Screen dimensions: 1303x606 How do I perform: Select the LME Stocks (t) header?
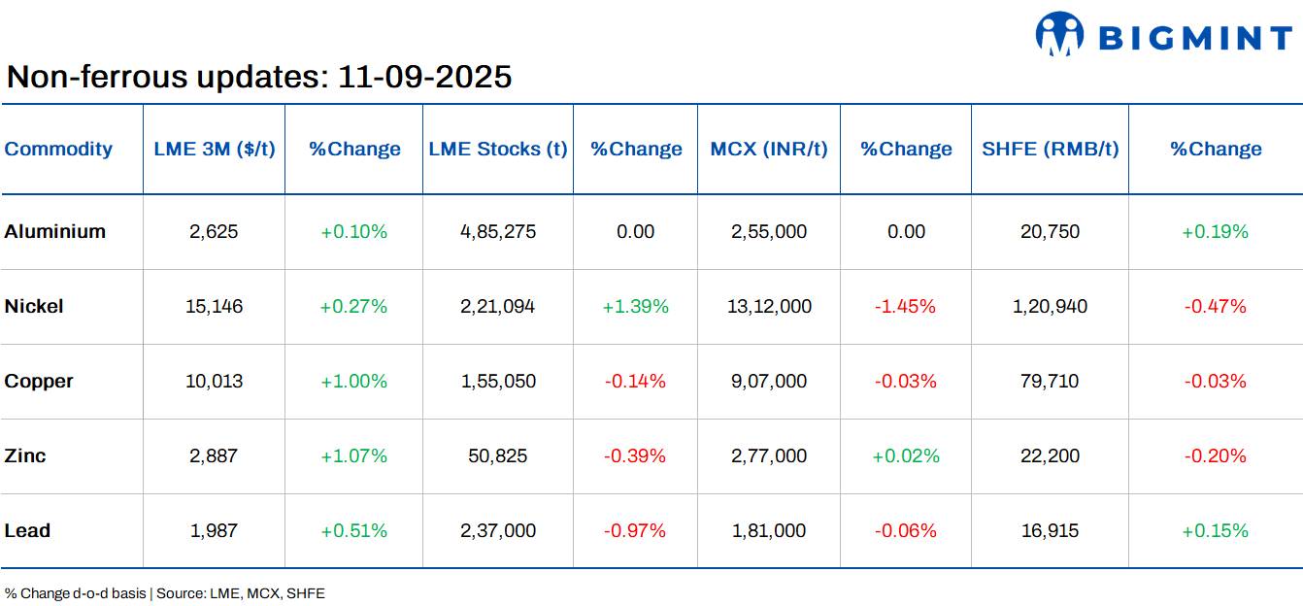[498, 149]
